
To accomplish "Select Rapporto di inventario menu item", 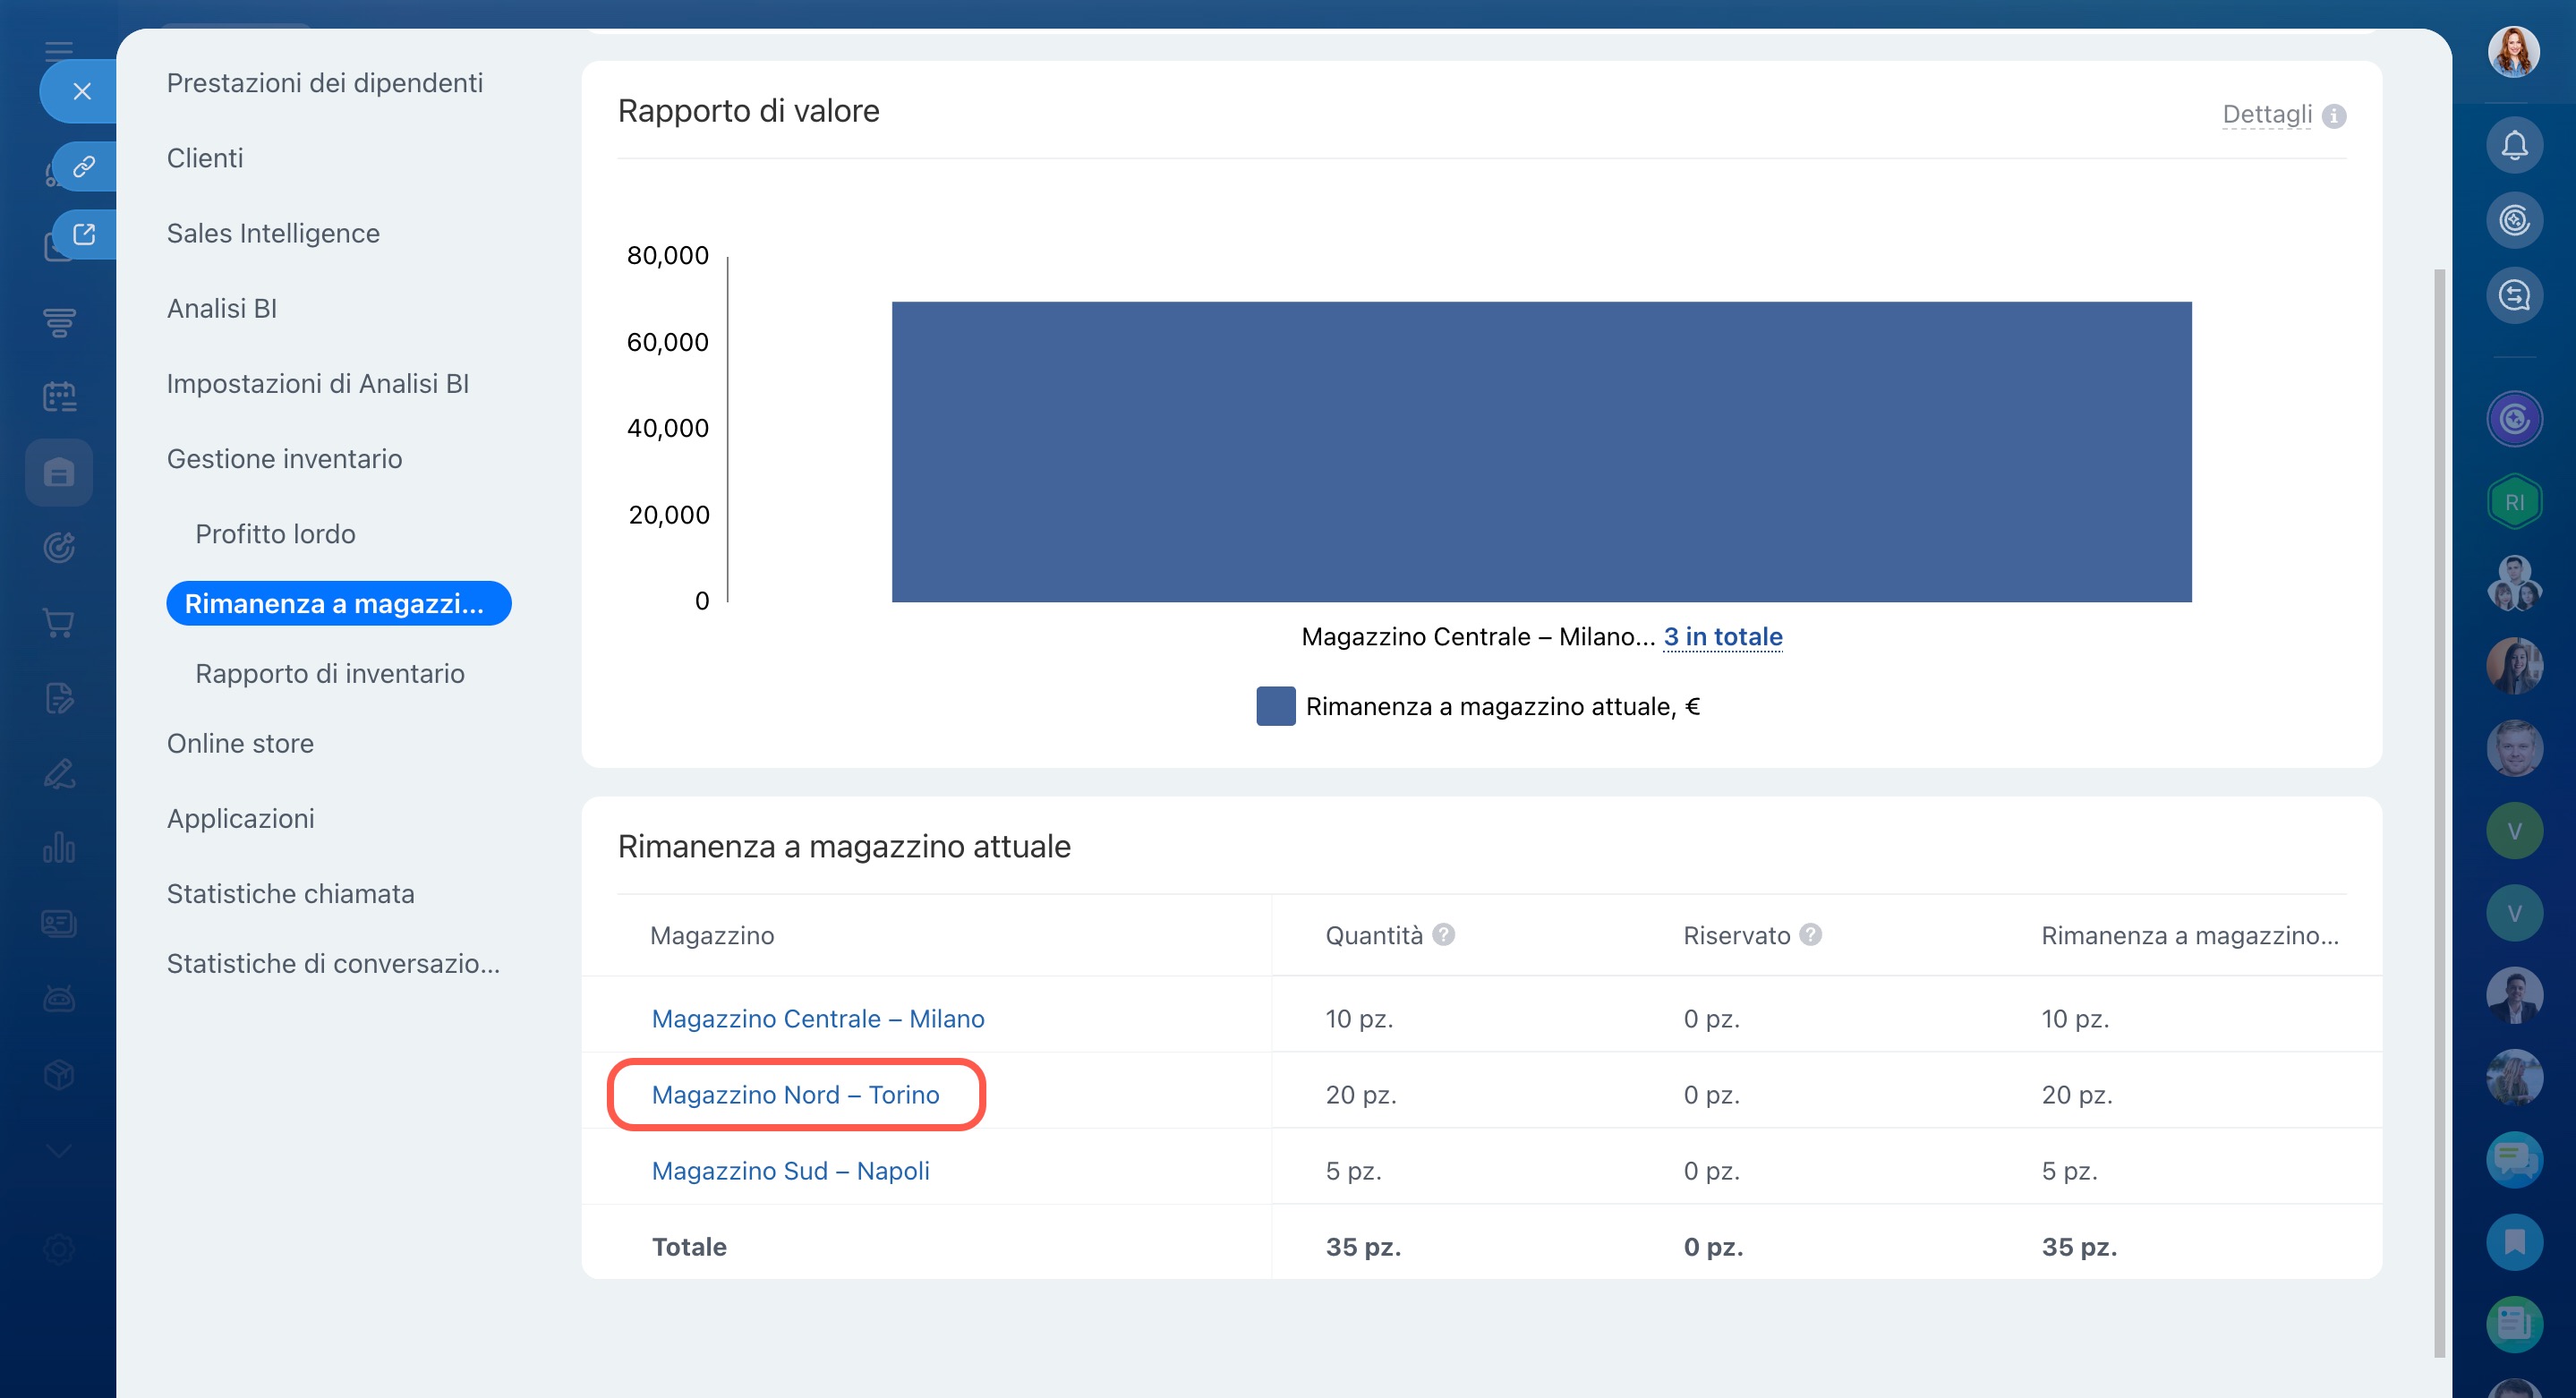I will tap(329, 673).
